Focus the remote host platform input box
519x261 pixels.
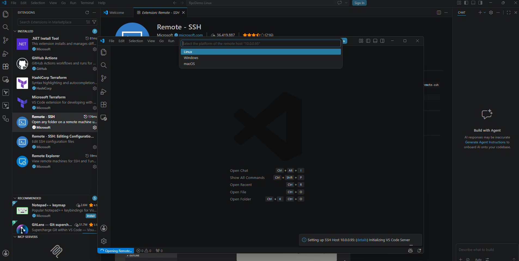(261, 43)
